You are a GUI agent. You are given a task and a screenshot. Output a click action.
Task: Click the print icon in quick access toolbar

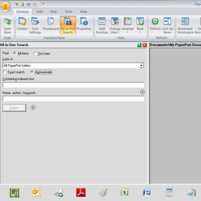point(29,4)
